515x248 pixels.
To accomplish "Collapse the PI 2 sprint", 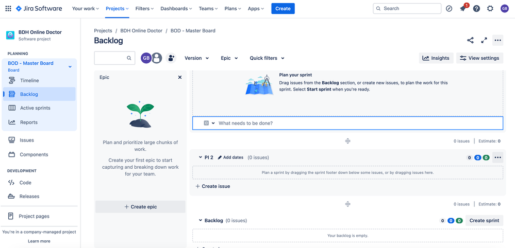I will pos(201,157).
